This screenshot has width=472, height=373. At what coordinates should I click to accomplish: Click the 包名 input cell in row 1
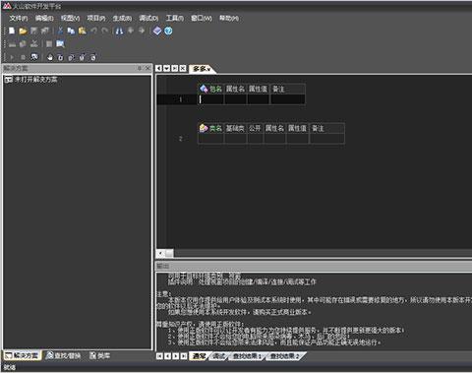pyautogui.click(x=211, y=99)
